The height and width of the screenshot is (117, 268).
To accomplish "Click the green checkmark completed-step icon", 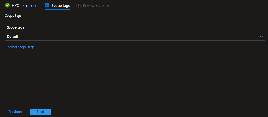I will pos(7,5).
